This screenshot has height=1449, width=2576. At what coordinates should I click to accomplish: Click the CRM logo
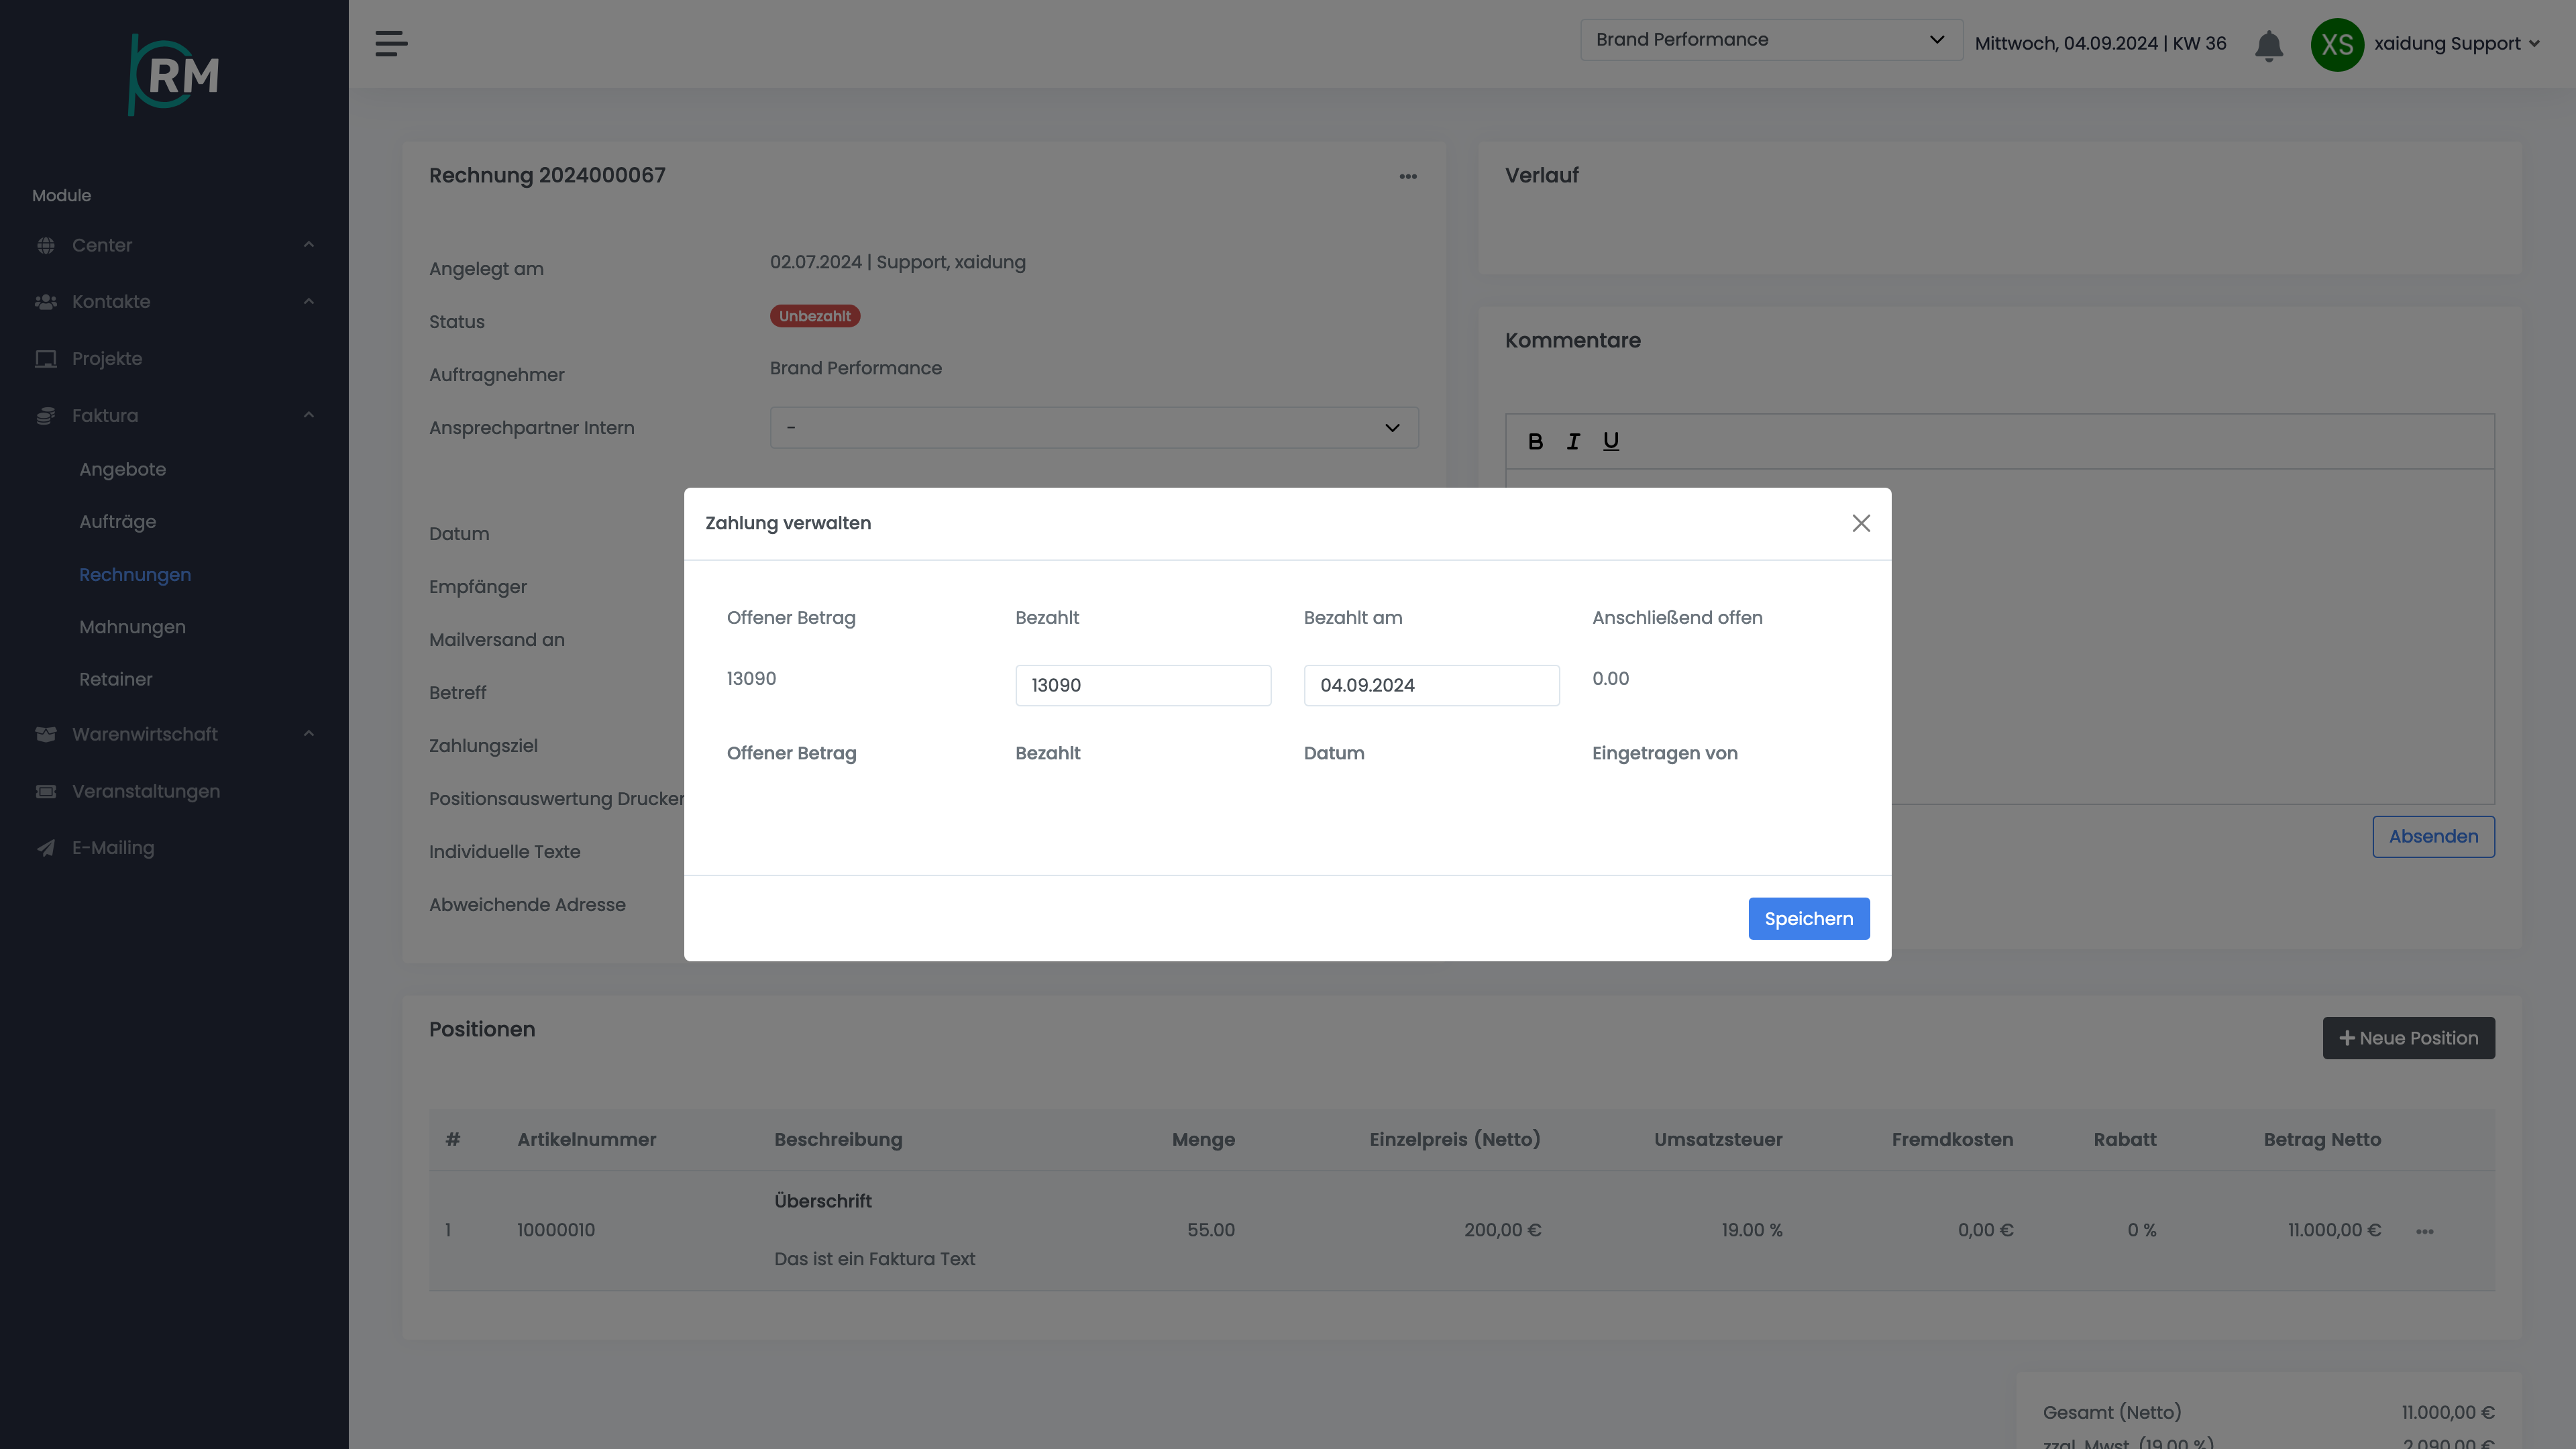pos(174,74)
